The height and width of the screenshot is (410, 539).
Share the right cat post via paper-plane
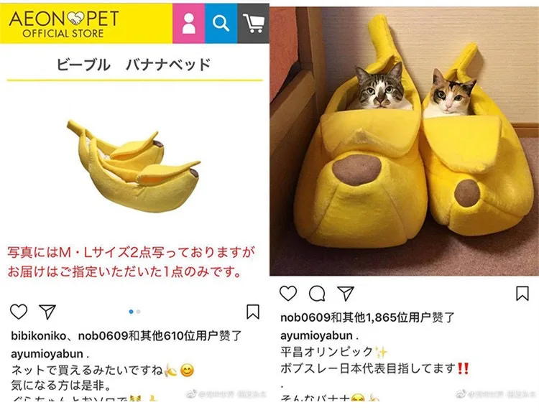[x=346, y=294]
